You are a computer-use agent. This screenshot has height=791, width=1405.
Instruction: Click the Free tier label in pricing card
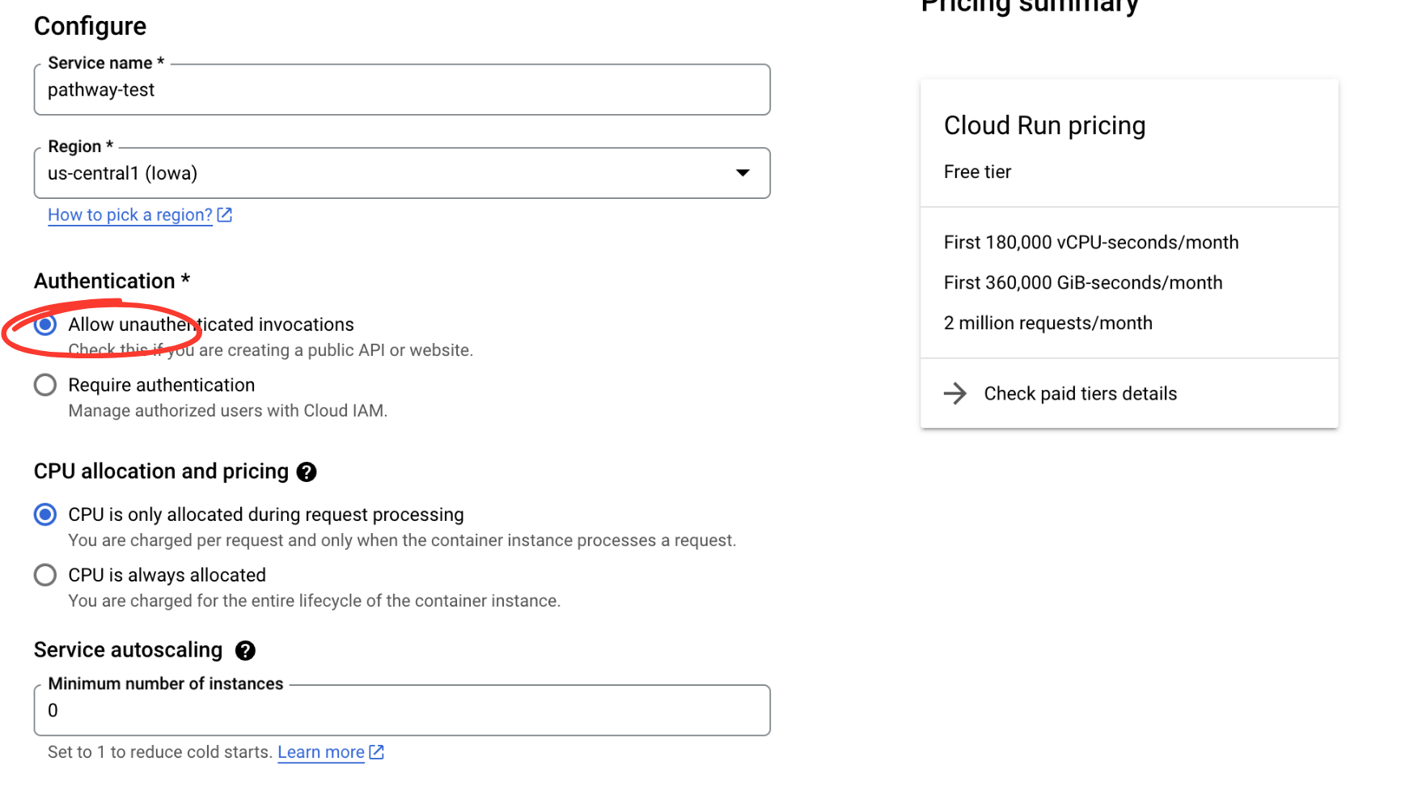coord(977,171)
